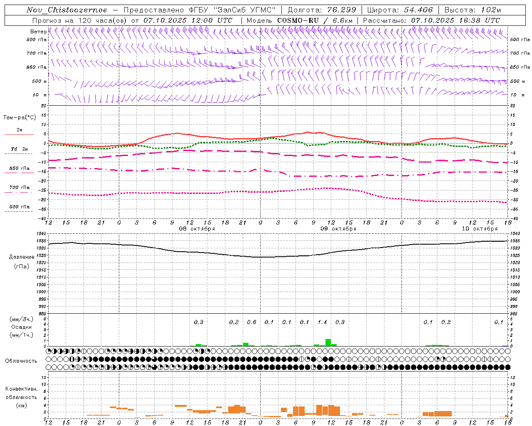
Task: Click the '700 гПа' temperature legend entry
Action: pyautogui.click(x=20, y=188)
